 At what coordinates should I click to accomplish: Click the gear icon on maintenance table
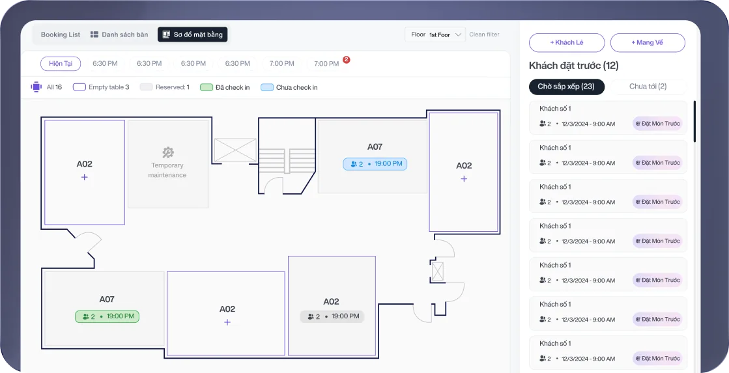(x=167, y=152)
